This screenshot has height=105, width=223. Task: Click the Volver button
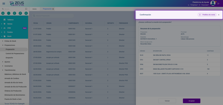pyautogui.click(x=167, y=101)
